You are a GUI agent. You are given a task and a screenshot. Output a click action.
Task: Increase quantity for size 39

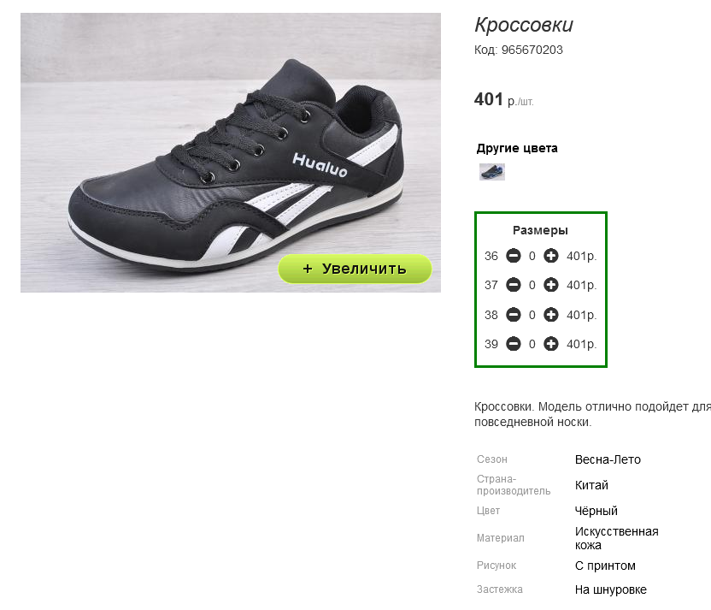click(551, 344)
